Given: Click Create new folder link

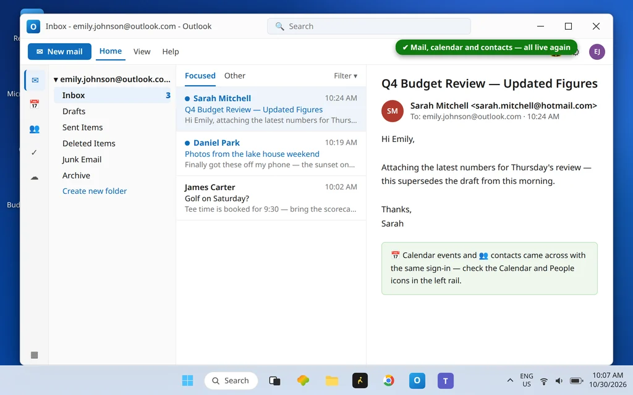Looking at the screenshot, I should [95, 191].
